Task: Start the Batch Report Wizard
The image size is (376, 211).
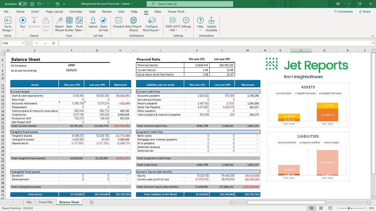Action: click(x=133, y=24)
